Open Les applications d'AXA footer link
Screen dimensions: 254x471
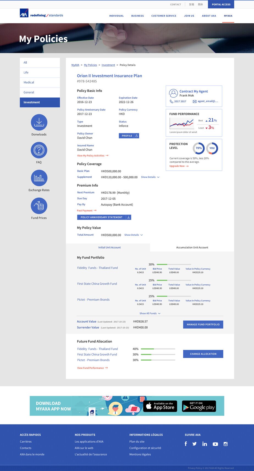pos(89,442)
